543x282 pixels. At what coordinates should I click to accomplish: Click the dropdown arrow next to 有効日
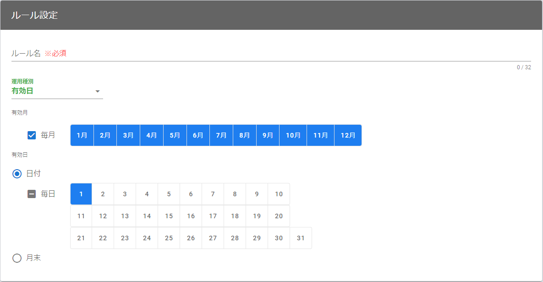point(97,91)
